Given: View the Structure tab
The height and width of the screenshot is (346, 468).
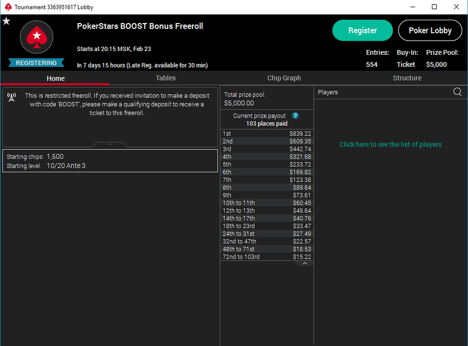Looking at the screenshot, I should [x=407, y=78].
